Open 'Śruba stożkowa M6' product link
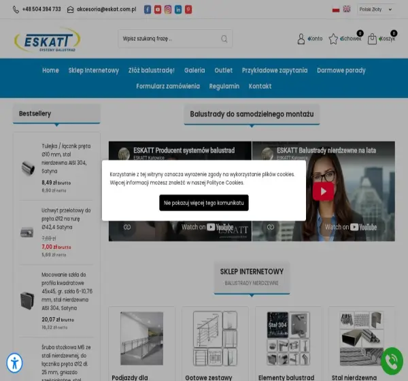Viewport: 408px width, 381px height. (66, 363)
